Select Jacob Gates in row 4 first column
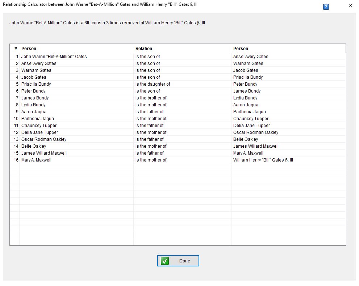359x286 pixels. click(34, 77)
